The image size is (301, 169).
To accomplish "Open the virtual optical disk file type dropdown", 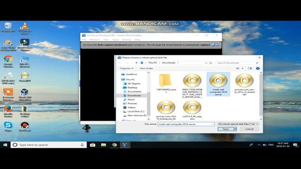I will pos(238,124).
